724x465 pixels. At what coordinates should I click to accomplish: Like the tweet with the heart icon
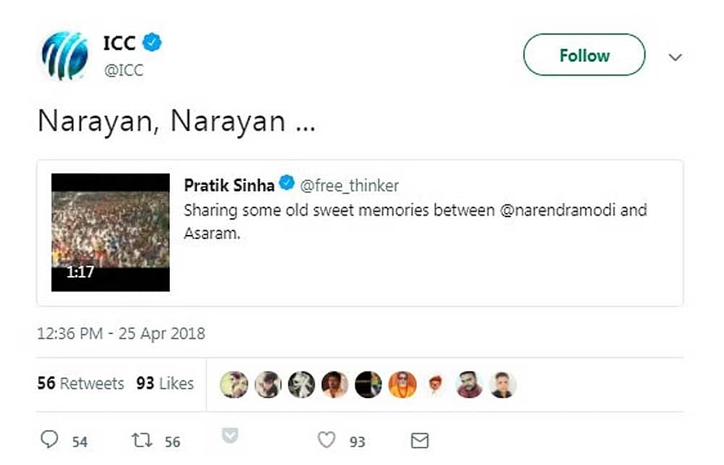click(326, 440)
